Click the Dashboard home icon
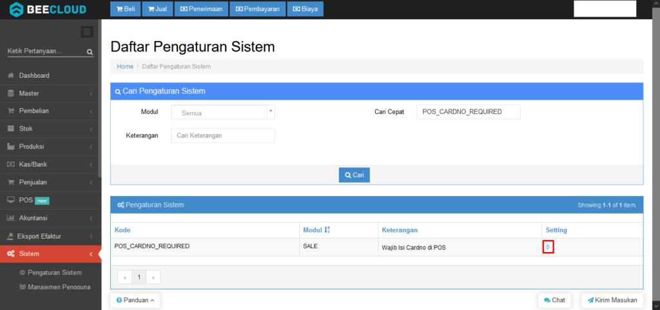The width and height of the screenshot is (660, 310). click(x=12, y=76)
